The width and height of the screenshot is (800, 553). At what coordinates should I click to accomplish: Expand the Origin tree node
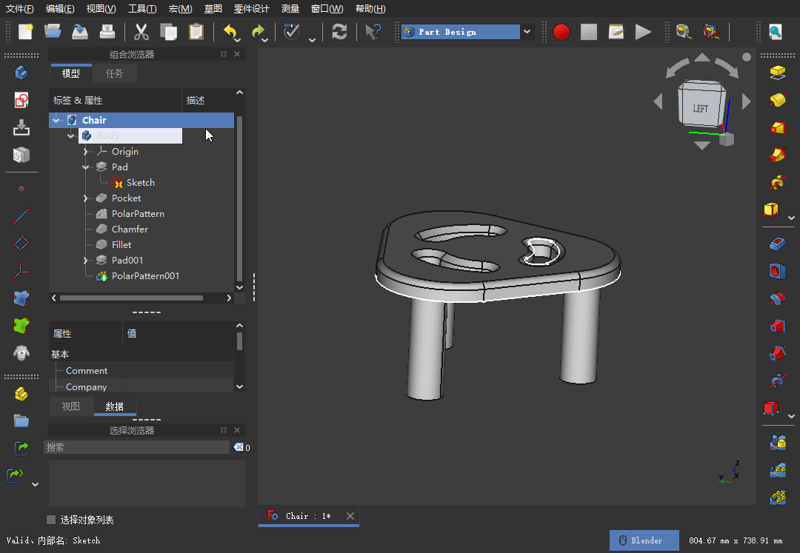pos(86,151)
